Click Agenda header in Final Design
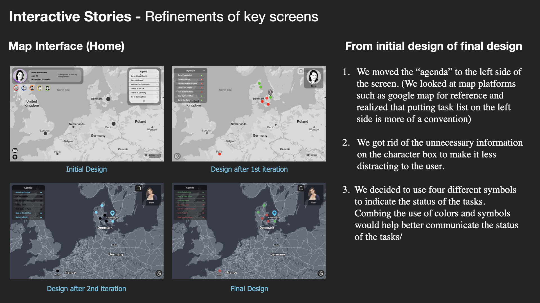The image size is (540, 303). tap(190, 188)
